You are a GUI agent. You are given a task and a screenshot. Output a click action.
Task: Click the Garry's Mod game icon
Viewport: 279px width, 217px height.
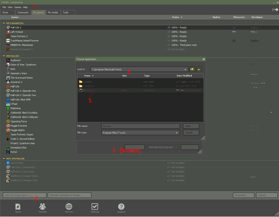click(x=8, y=163)
